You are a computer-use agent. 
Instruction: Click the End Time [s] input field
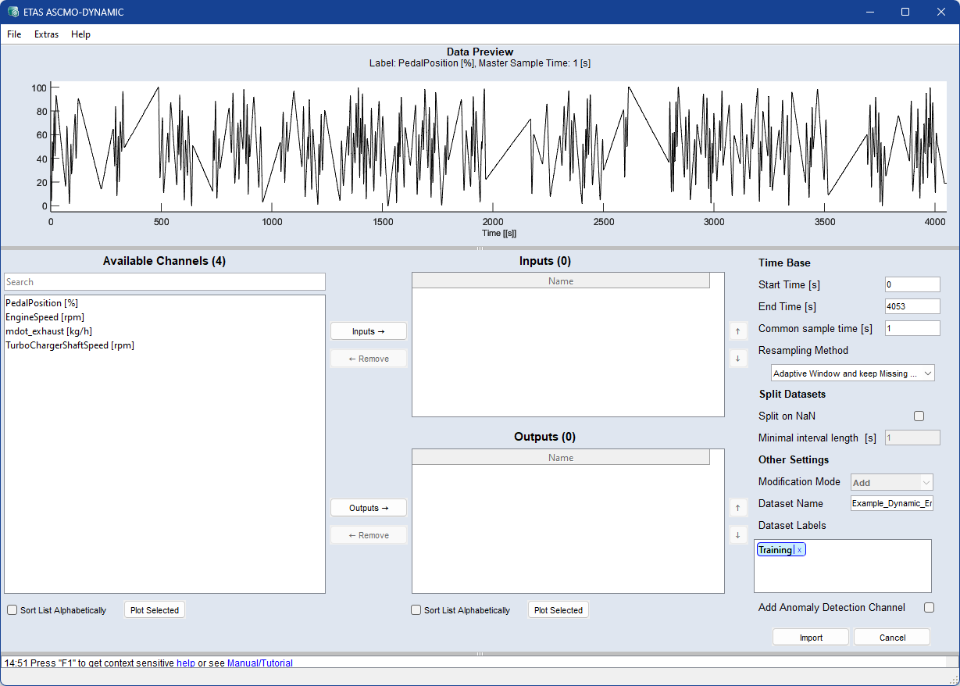click(912, 306)
